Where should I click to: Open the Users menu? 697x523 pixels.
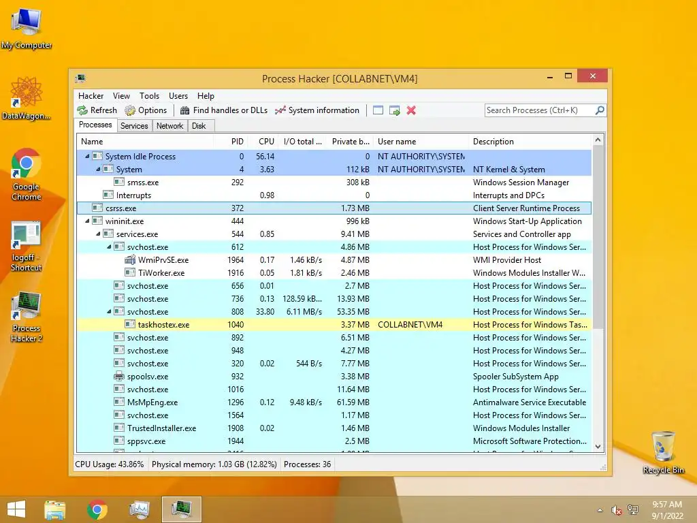pos(178,96)
